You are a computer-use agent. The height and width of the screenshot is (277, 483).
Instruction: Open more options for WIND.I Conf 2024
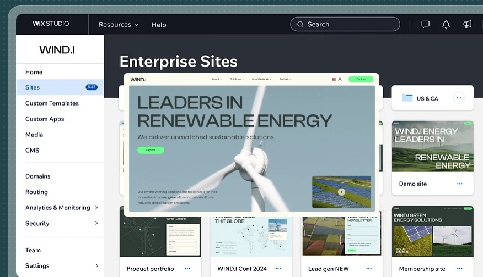point(278,269)
